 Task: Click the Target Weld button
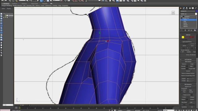[192, 69]
